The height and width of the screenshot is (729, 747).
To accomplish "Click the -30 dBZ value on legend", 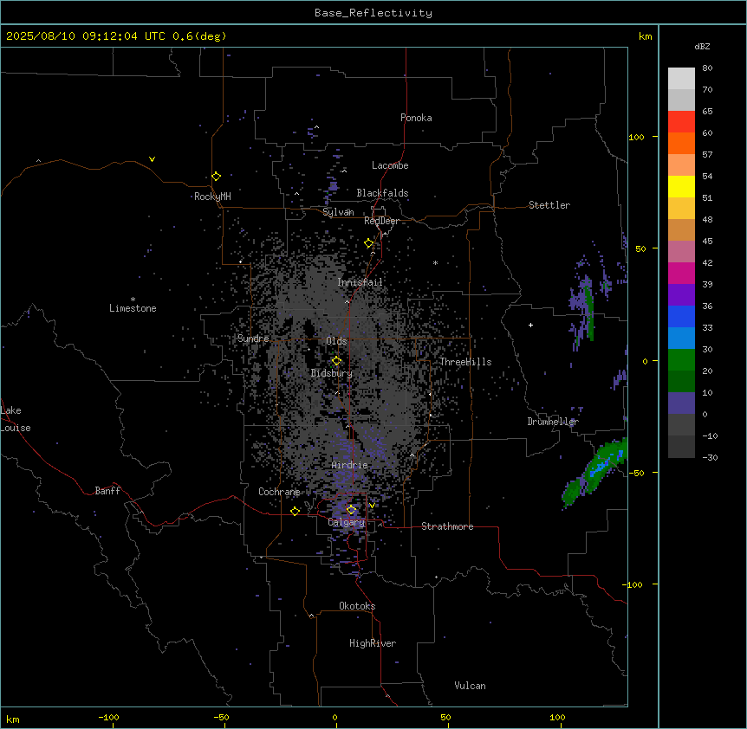I will pos(710,457).
